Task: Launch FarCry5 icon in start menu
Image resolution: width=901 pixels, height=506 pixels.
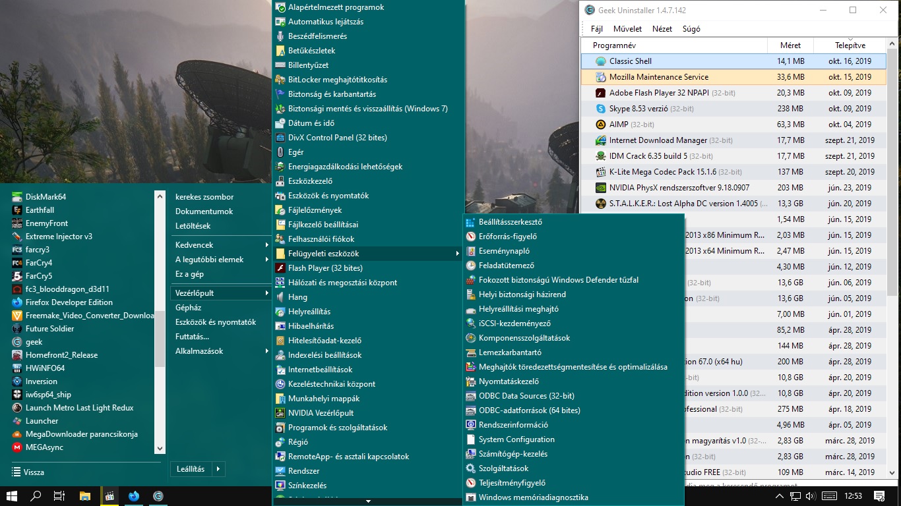Action: (17, 276)
